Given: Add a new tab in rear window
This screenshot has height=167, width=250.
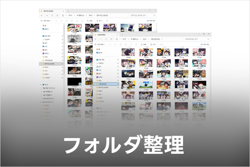Looking at the screenshot, I should tap(68, 11).
